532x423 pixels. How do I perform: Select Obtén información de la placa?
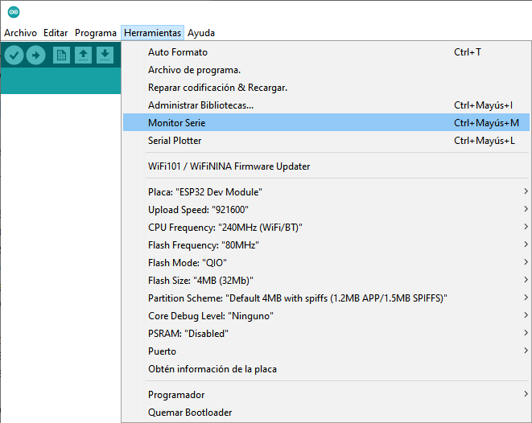326,369
